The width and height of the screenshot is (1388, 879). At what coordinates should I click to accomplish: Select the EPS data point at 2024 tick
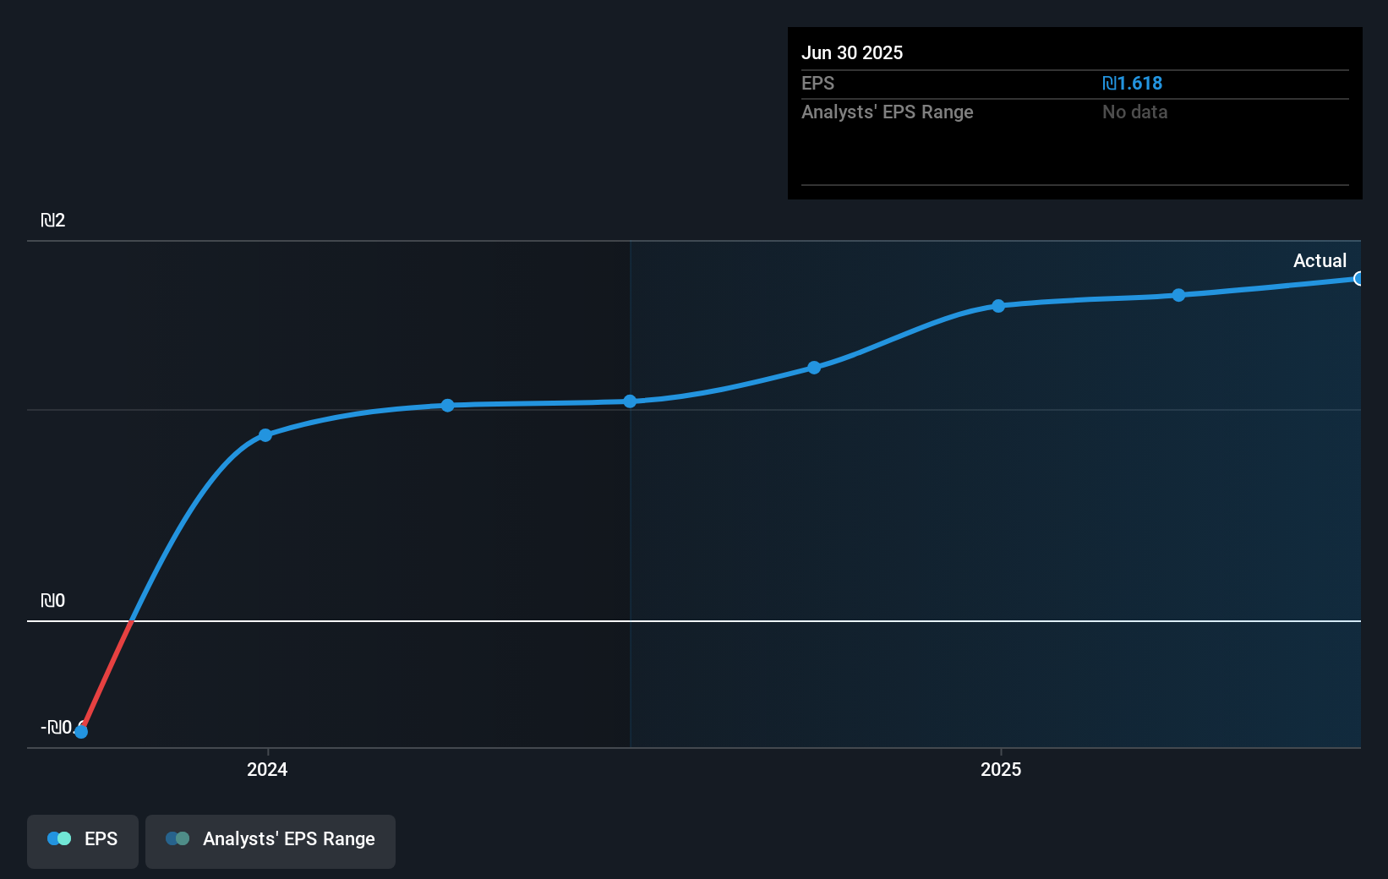265,435
